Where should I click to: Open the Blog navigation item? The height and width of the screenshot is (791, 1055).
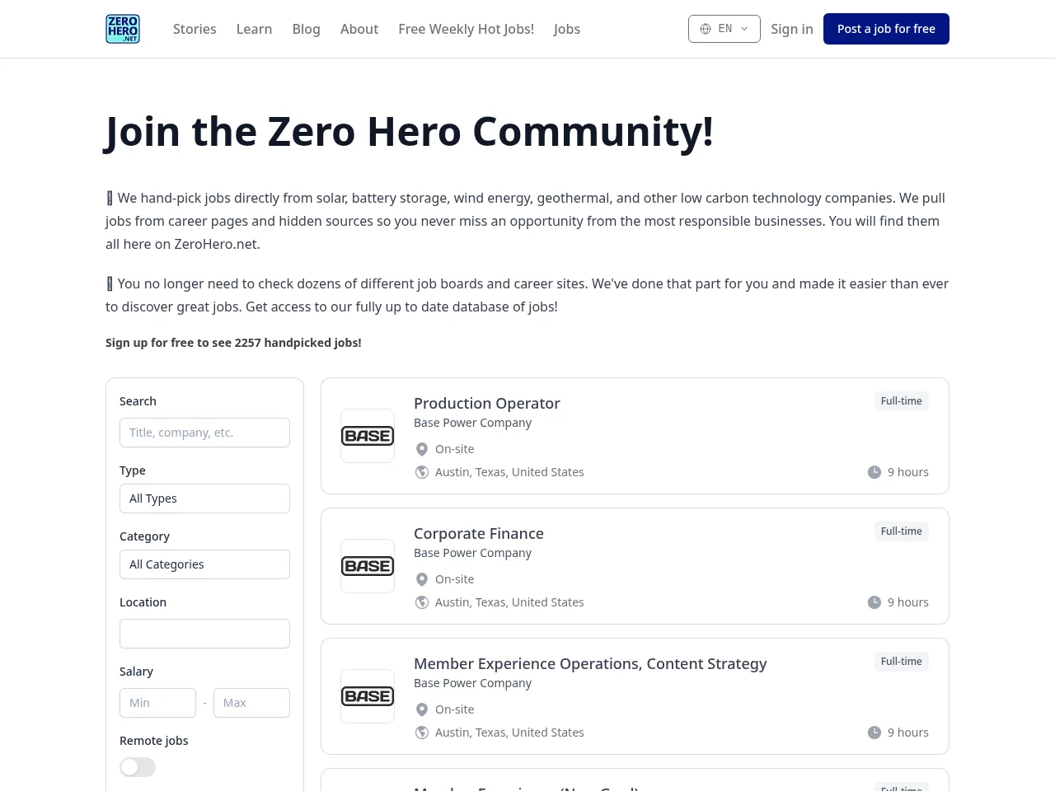pos(307,29)
